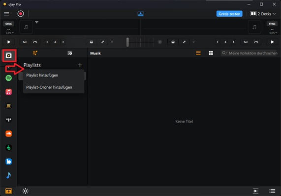The height and width of the screenshot is (196, 281).
Task: Click the left deck jump-to-cue arrow icon
Action: pyautogui.click(x=35, y=42)
